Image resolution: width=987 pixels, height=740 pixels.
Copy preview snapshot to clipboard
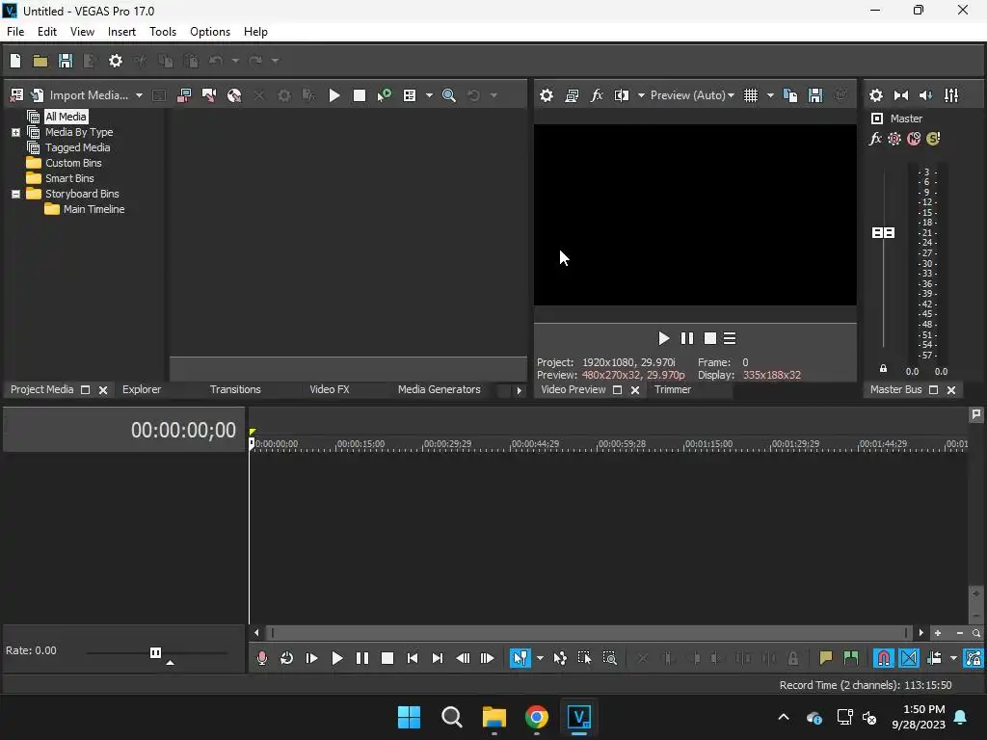790,95
